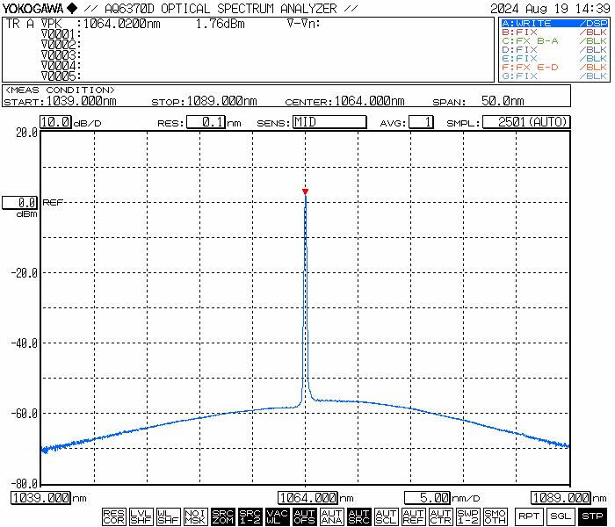Click the AUT CTR auto center icon

[440, 516]
